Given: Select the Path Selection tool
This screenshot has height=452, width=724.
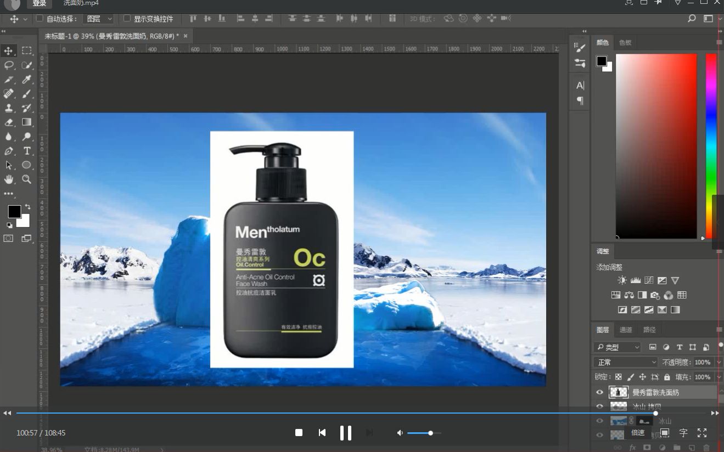Looking at the screenshot, I should pos(9,165).
